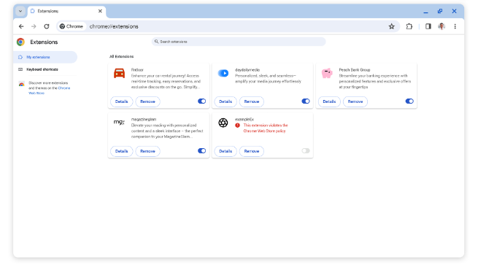This screenshot has height=265, width=478.
Task: Remove the exampleEx extension
Action: tap(252, 151)
